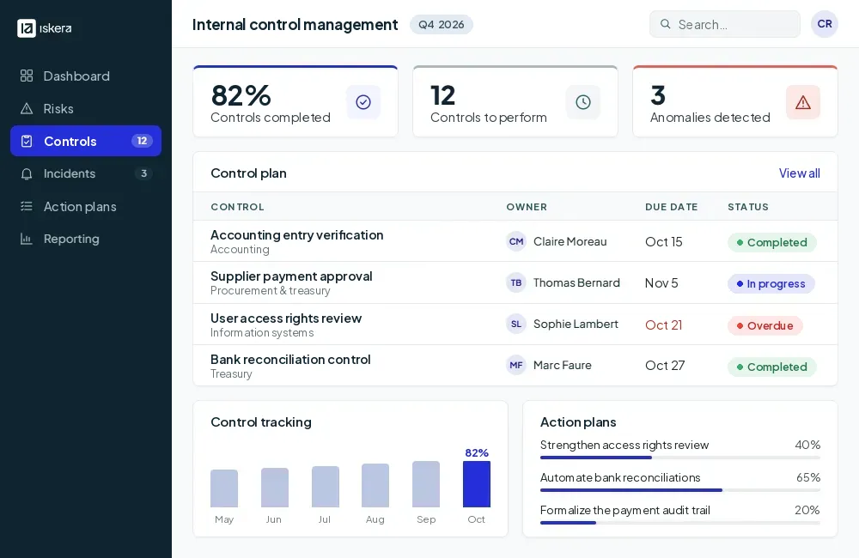Screen dimensions: 859x558
Task: Click the 12 badge on Controls
Action: (142, 141)
